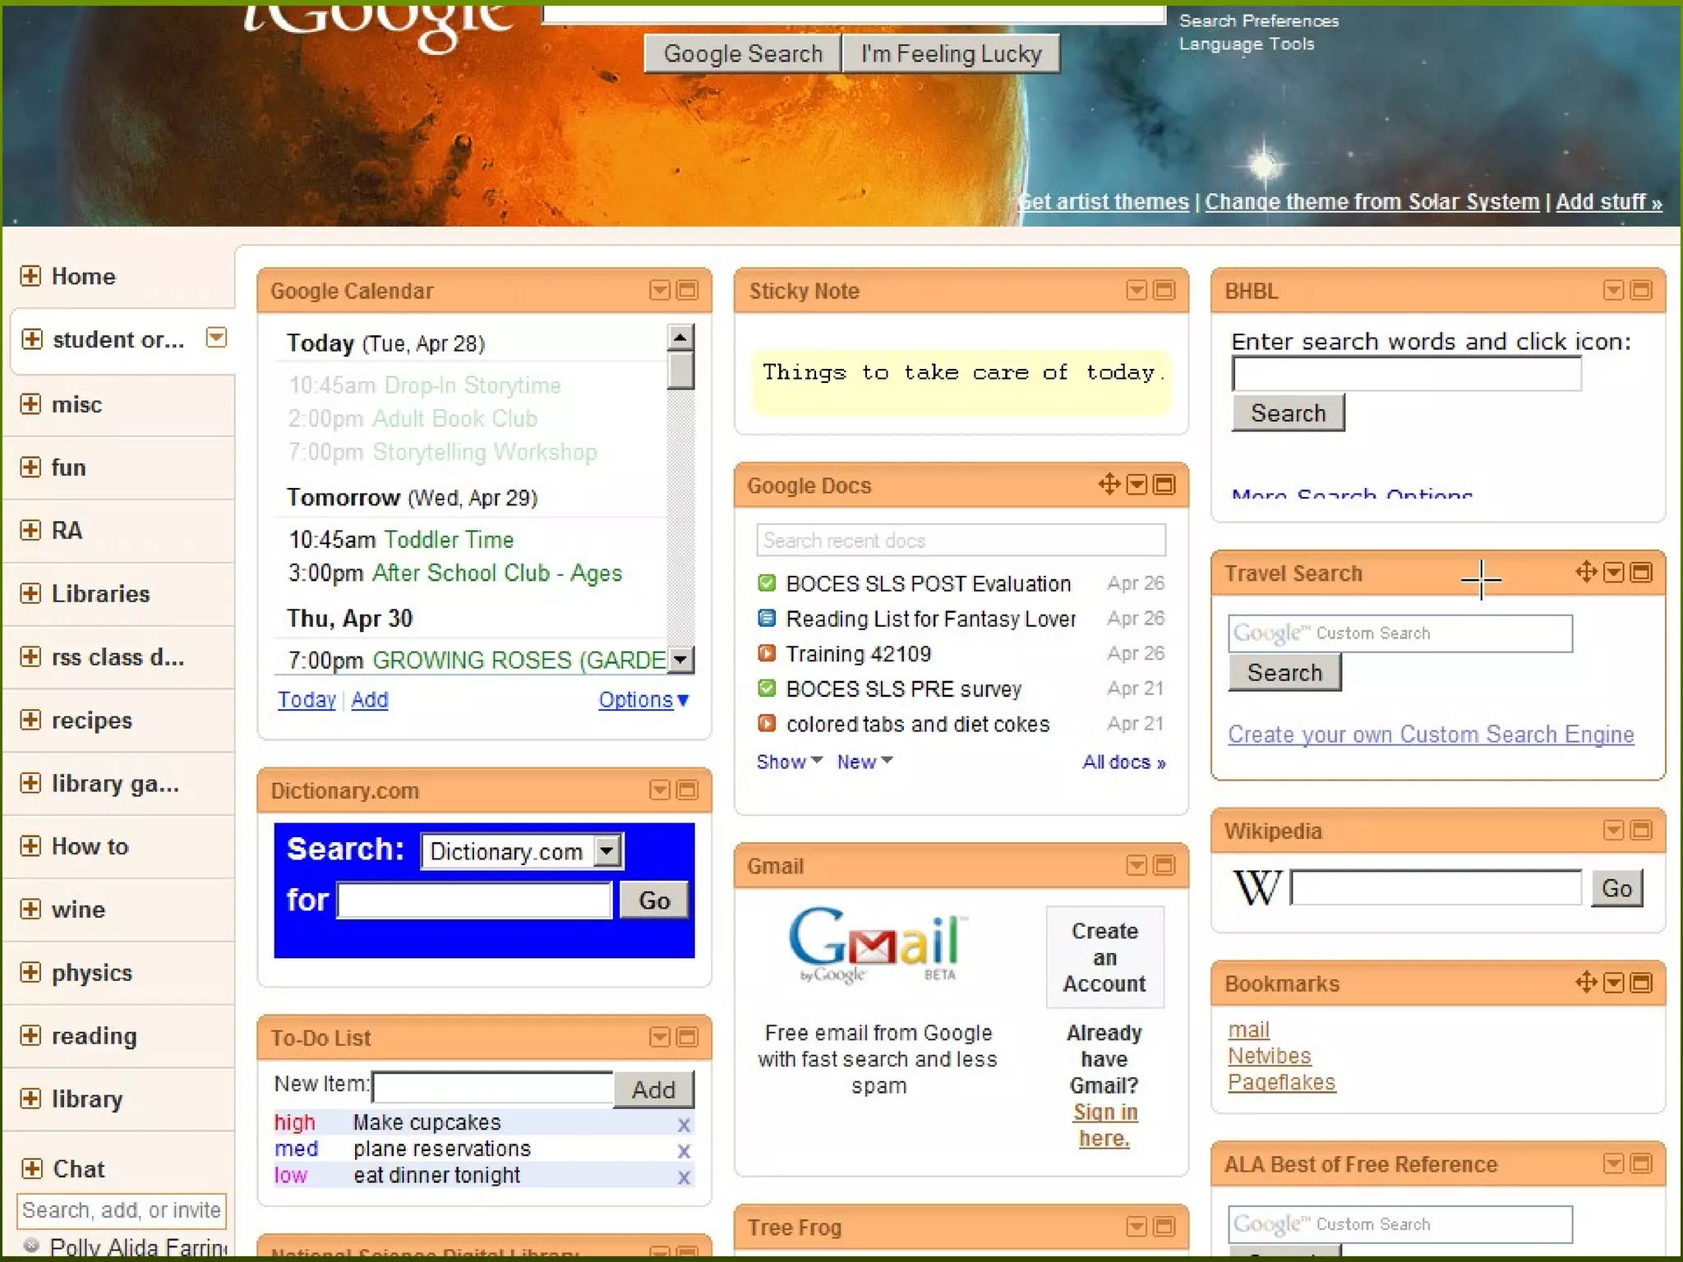Switch to the wine tab

(78, 910)
